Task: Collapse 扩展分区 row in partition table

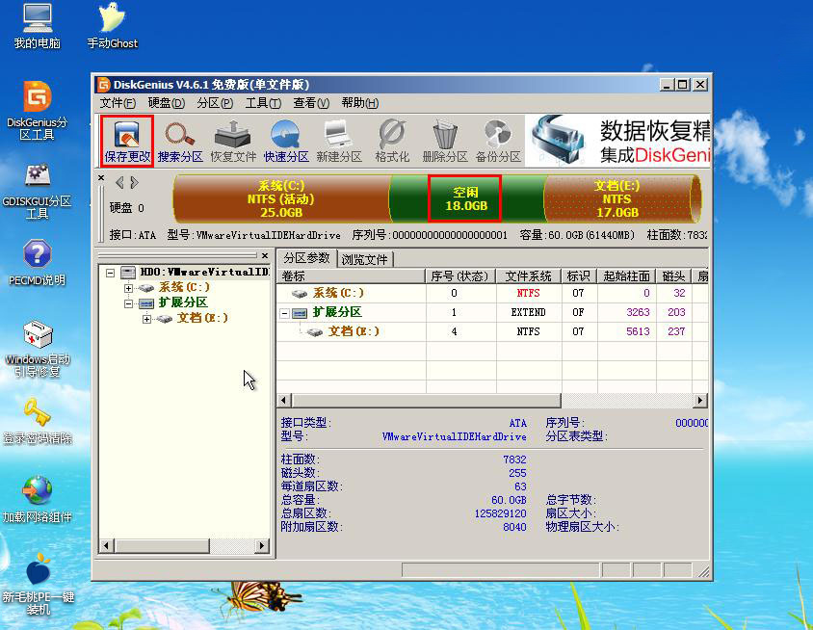Action: (284, 313)
